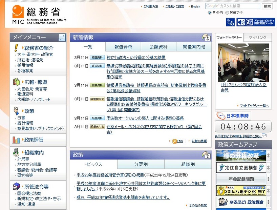Click the brochure icon beside 広報・報道
277x210 pixels.
16,82
